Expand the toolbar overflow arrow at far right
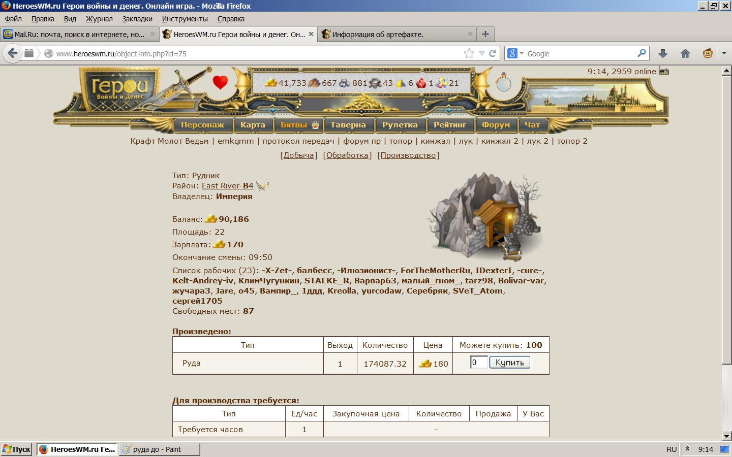Viewport: 732px width, 457px height. click(724, 53)
